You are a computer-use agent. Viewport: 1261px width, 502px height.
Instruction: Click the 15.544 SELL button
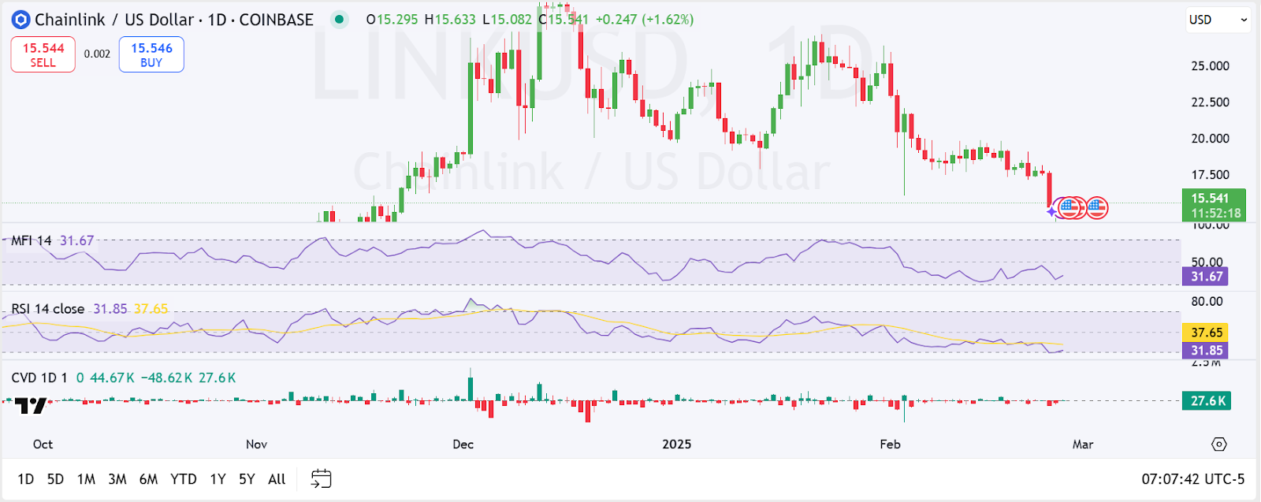[x=43, y=54]
